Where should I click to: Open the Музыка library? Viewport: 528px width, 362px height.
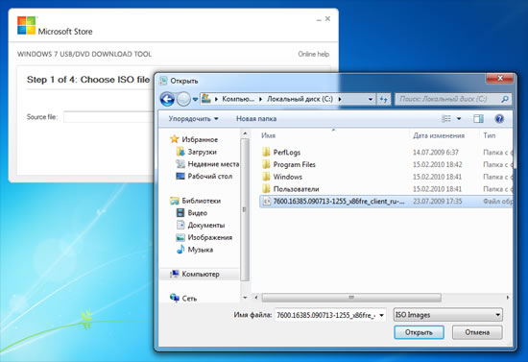[x=195, y=250]
